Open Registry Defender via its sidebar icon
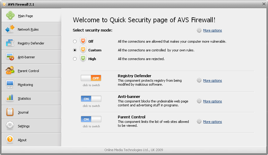The height and width of the screenshot is (155, 268). pyautogui.click(x=10, y=43)
